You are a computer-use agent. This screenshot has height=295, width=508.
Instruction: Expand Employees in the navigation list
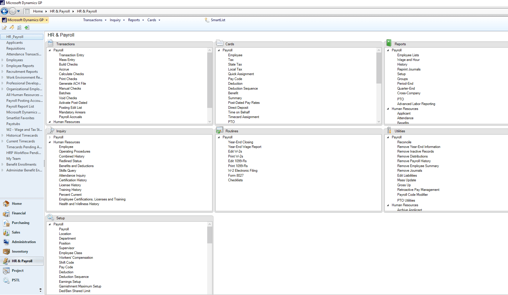(x=3, y=60)
